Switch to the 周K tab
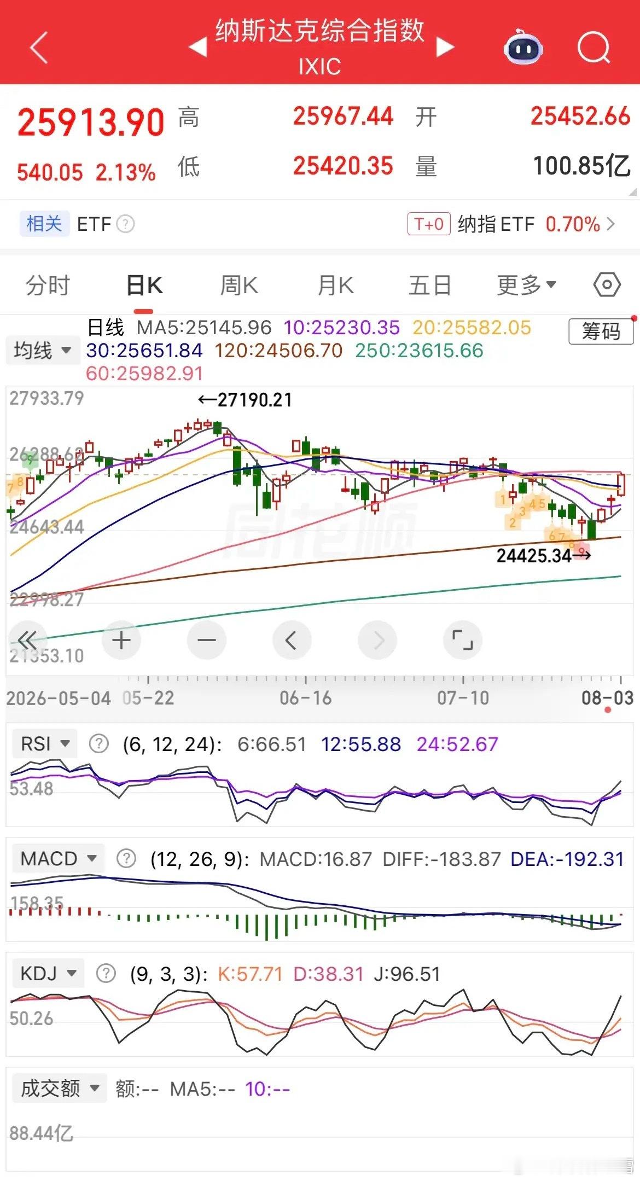 click(239, 285)
